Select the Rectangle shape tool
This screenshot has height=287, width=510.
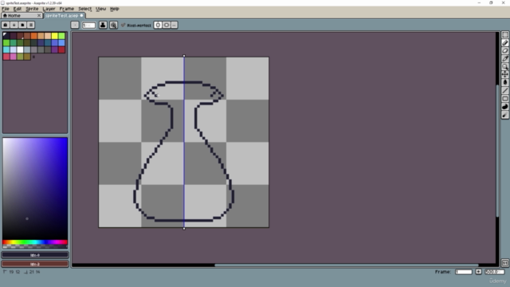click(504, 99)
